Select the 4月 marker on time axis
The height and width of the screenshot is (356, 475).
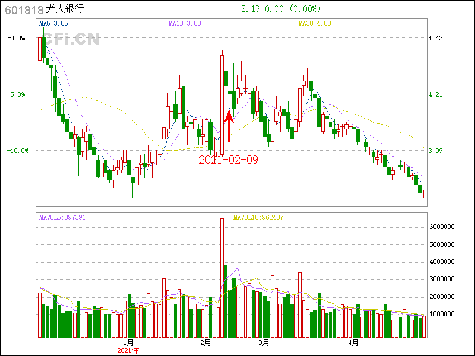[353, 343]
